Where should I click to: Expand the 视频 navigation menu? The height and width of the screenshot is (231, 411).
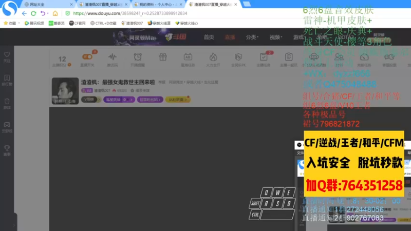point(276,37)
